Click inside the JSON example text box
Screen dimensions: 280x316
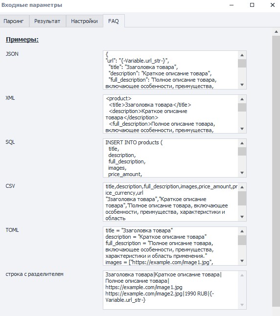point(170,70)
